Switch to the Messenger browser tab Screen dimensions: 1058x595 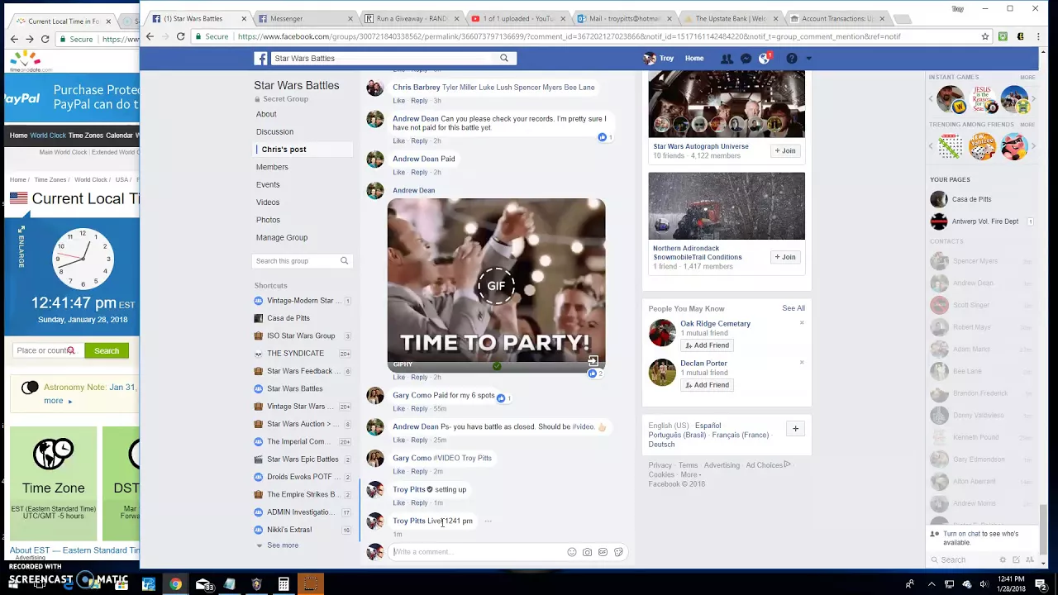[303, 18]
